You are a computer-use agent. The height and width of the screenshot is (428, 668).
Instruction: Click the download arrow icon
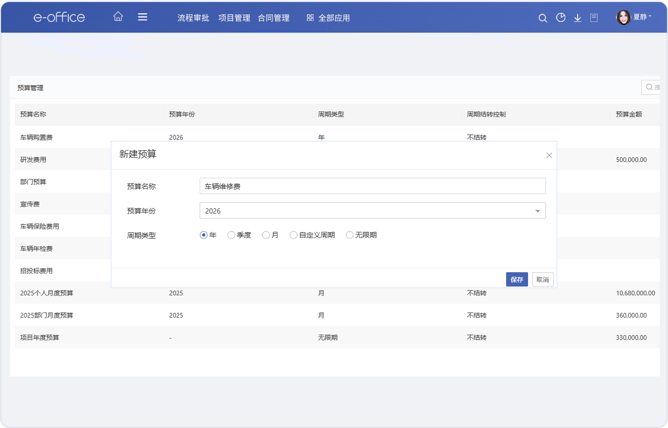578,18
